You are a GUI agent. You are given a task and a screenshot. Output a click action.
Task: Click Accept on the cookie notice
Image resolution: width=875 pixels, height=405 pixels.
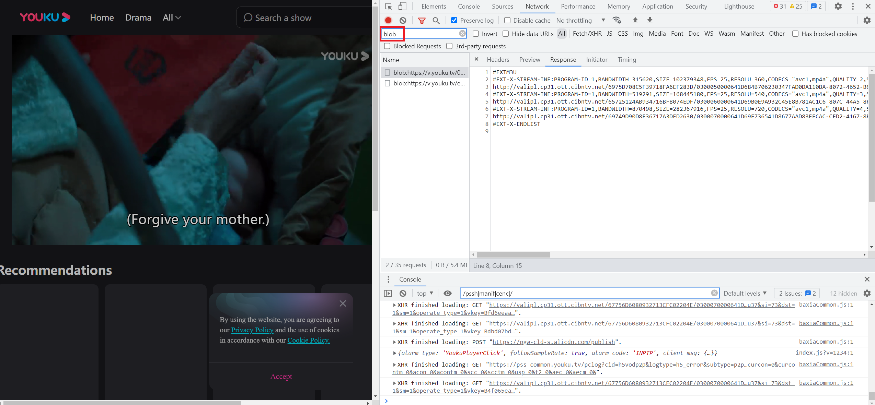[x=281, y=376]
